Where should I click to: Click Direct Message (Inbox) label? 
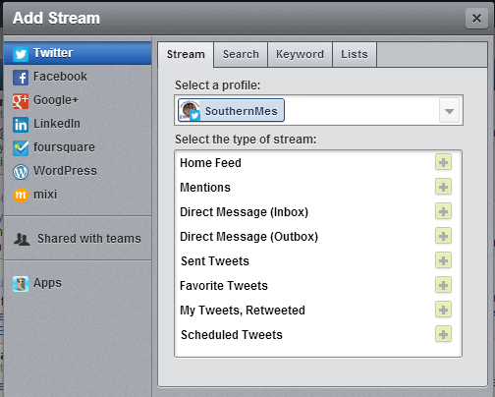(x=245, y=212)
